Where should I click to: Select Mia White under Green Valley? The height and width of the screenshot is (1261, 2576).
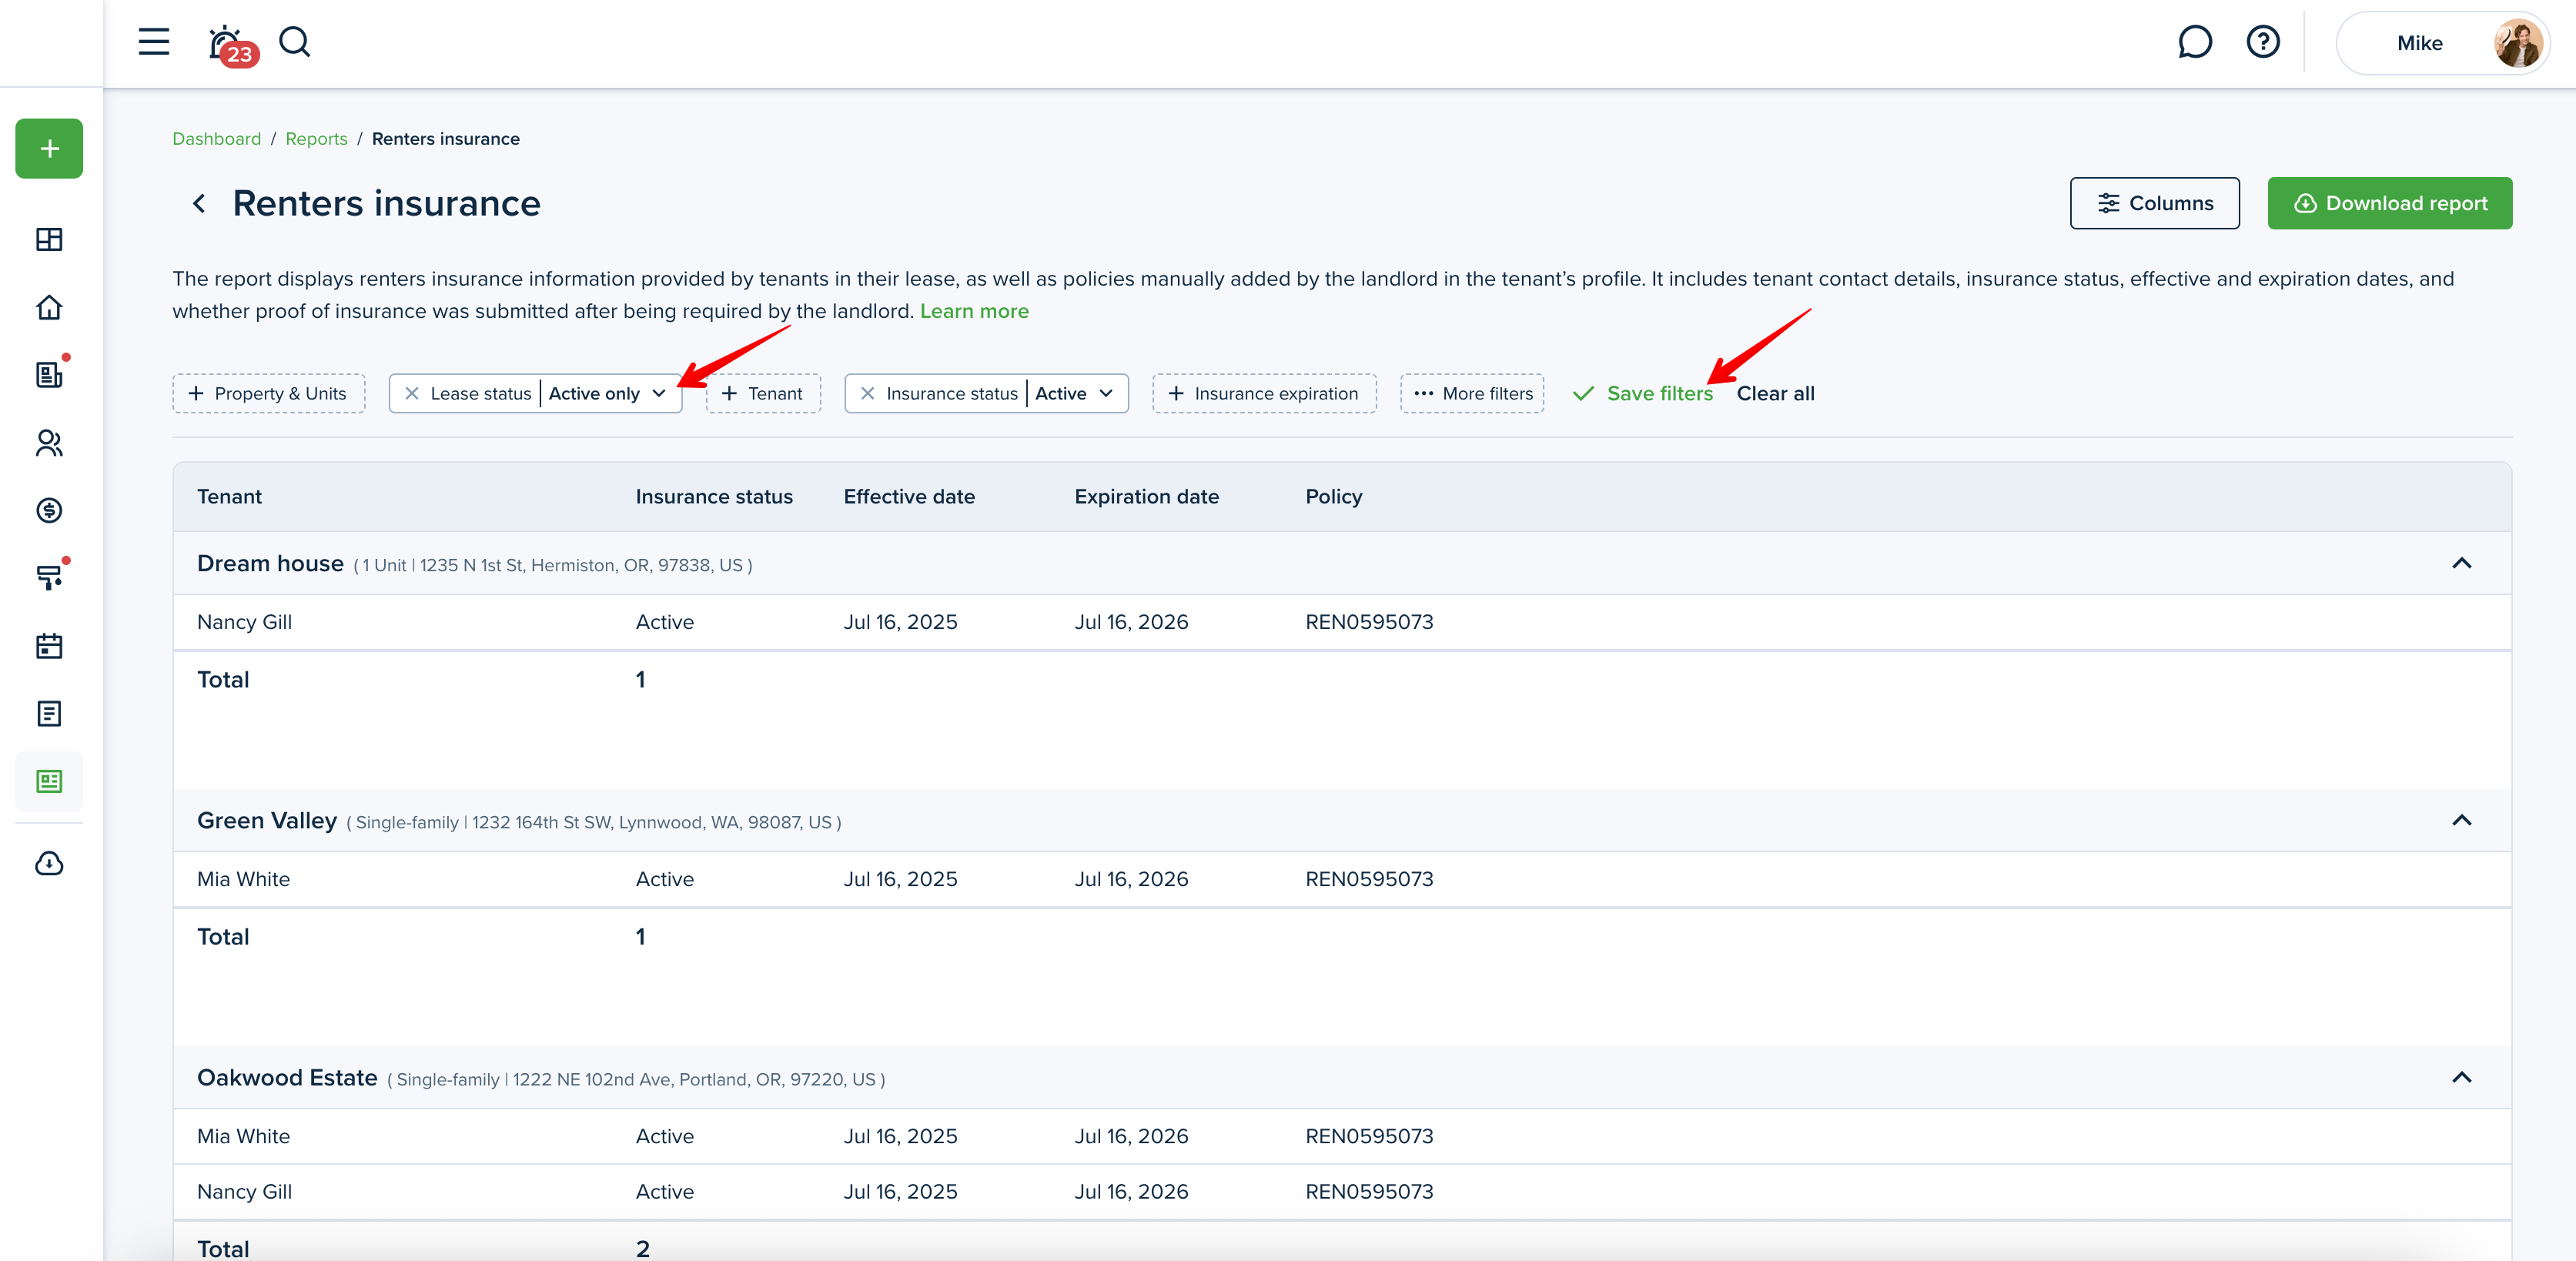coord(243,879)
